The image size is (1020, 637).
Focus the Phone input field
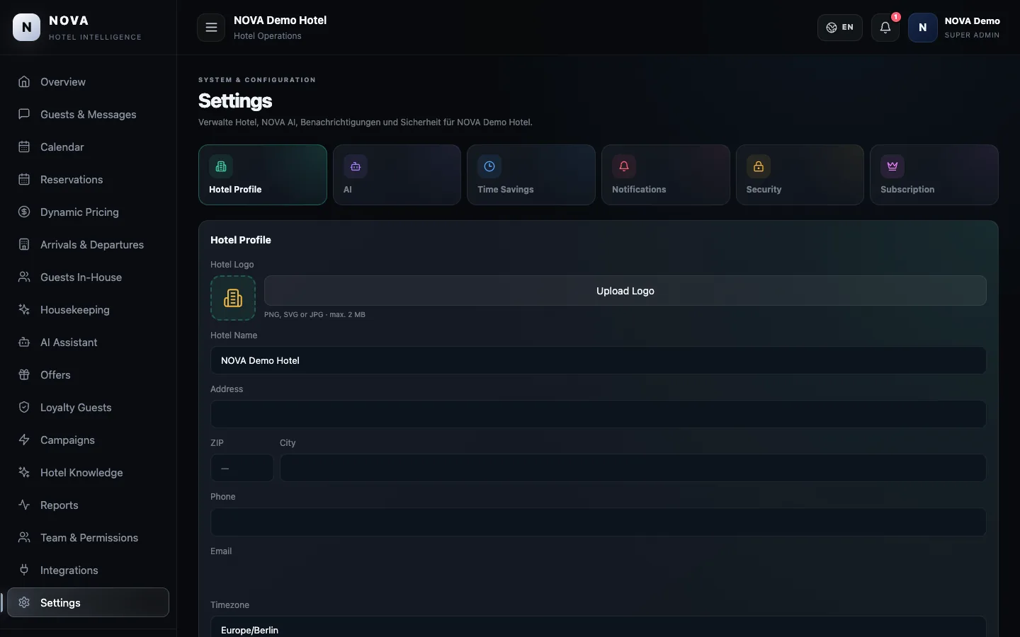pos(599,522)
